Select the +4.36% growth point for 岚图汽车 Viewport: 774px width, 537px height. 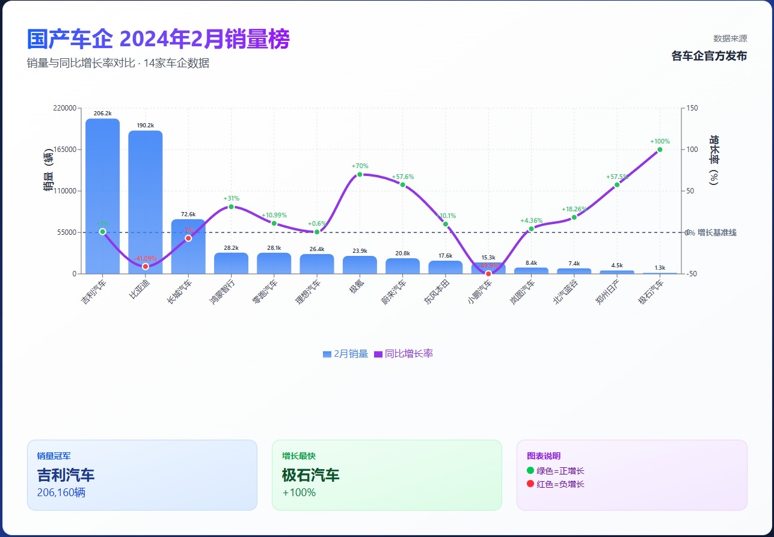tap(531, 229)
